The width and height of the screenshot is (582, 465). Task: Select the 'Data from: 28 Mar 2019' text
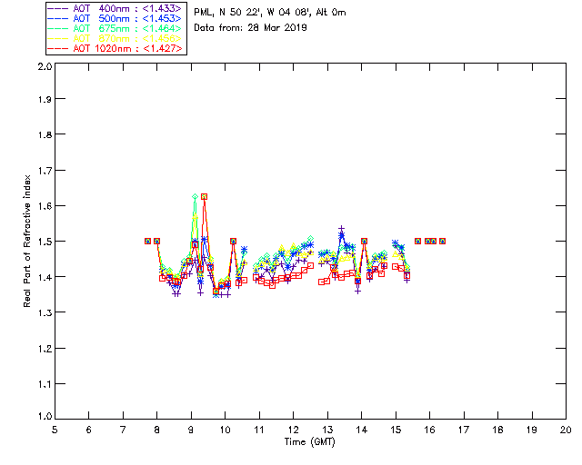tap(250, 27)
